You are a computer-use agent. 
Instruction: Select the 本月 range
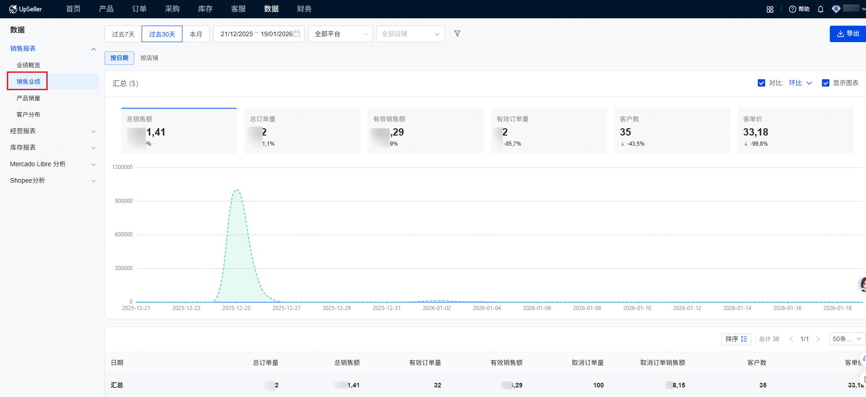coord(196,34)
